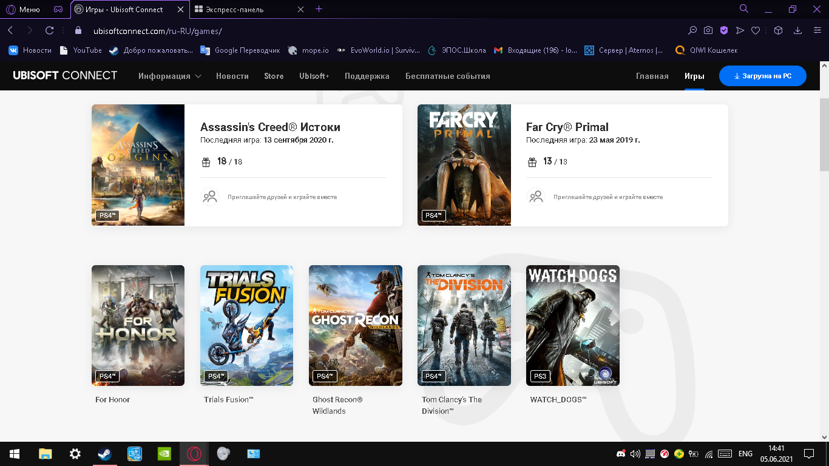Open the Ubisoft+ menu item
829x466 pixels.
click(x=314, y=76)
